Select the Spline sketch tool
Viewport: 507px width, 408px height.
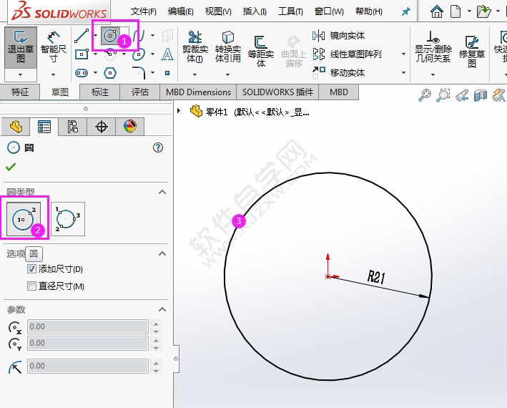[139, 35]
